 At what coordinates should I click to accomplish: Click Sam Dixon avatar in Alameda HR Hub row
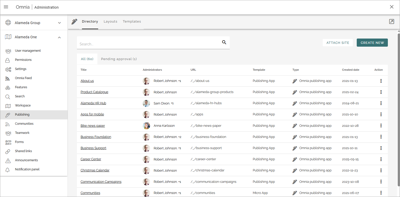click(146, 103)
